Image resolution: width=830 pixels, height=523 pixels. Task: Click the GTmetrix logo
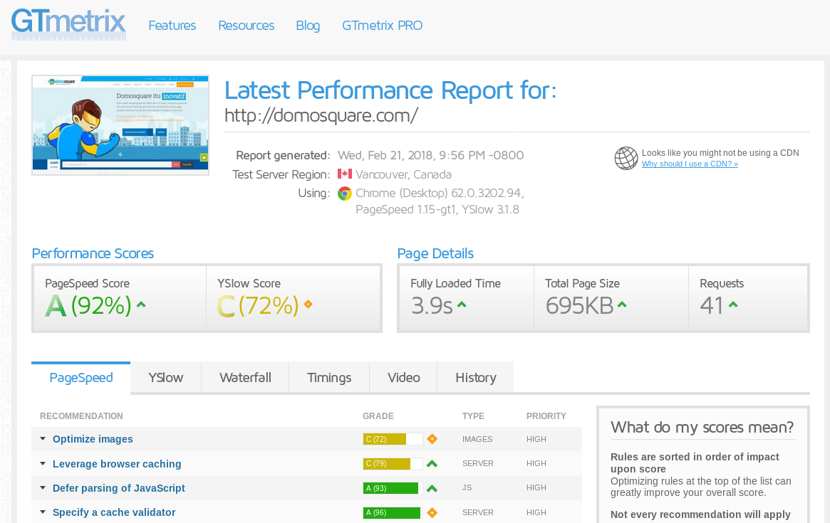(x=68, y=24)
